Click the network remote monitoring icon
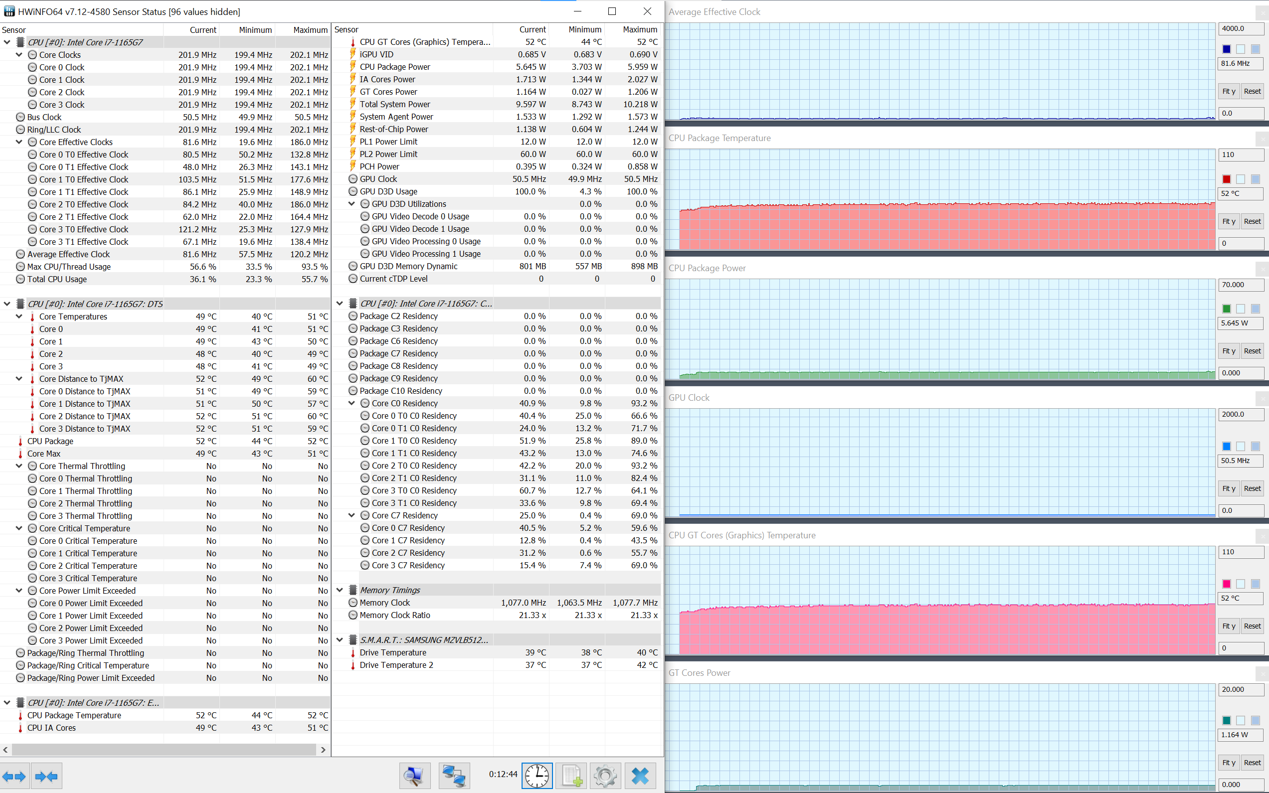1269x793 pixels. (453, 776)
